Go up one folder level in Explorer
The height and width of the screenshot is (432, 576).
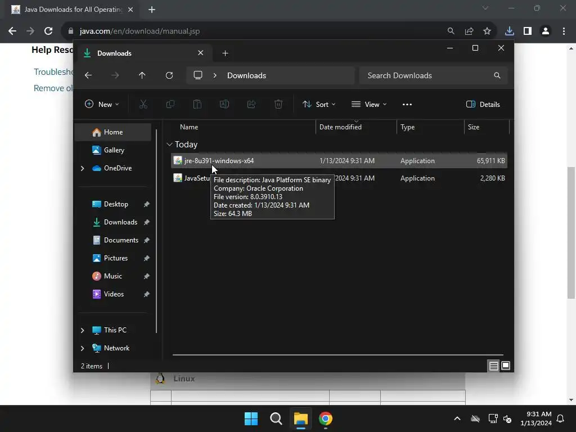pos(142,75)
